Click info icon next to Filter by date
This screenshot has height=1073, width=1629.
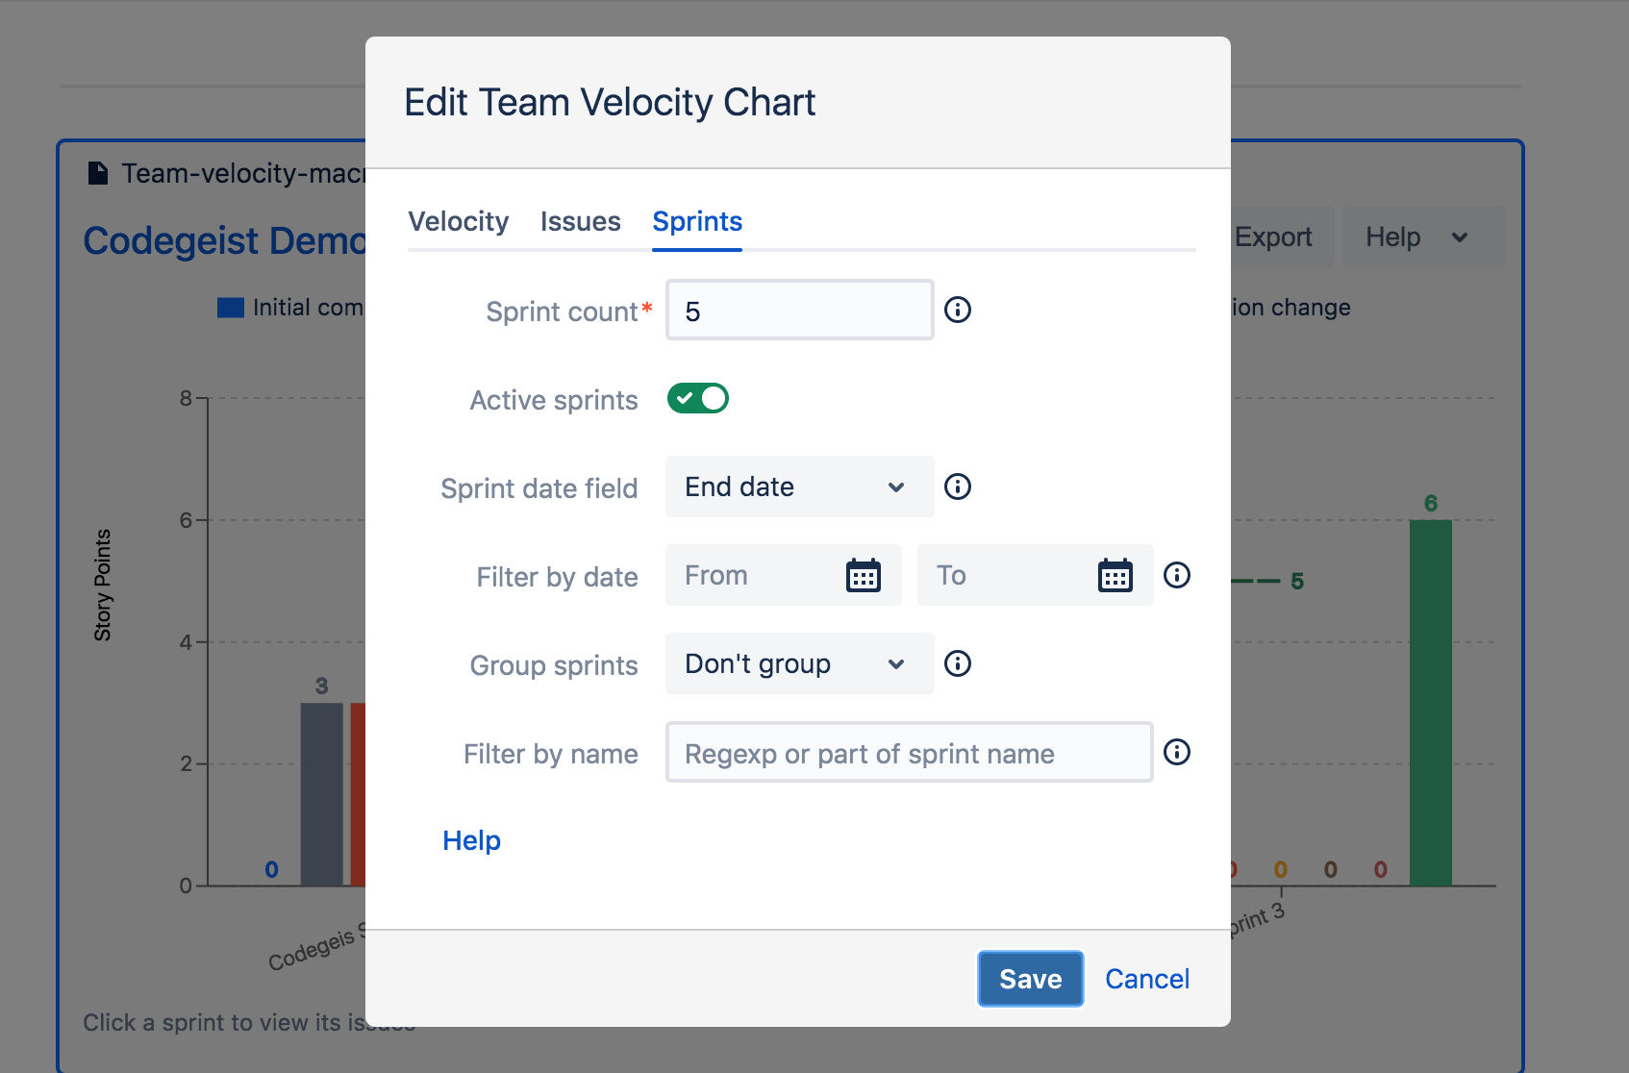coord(1177,575)
